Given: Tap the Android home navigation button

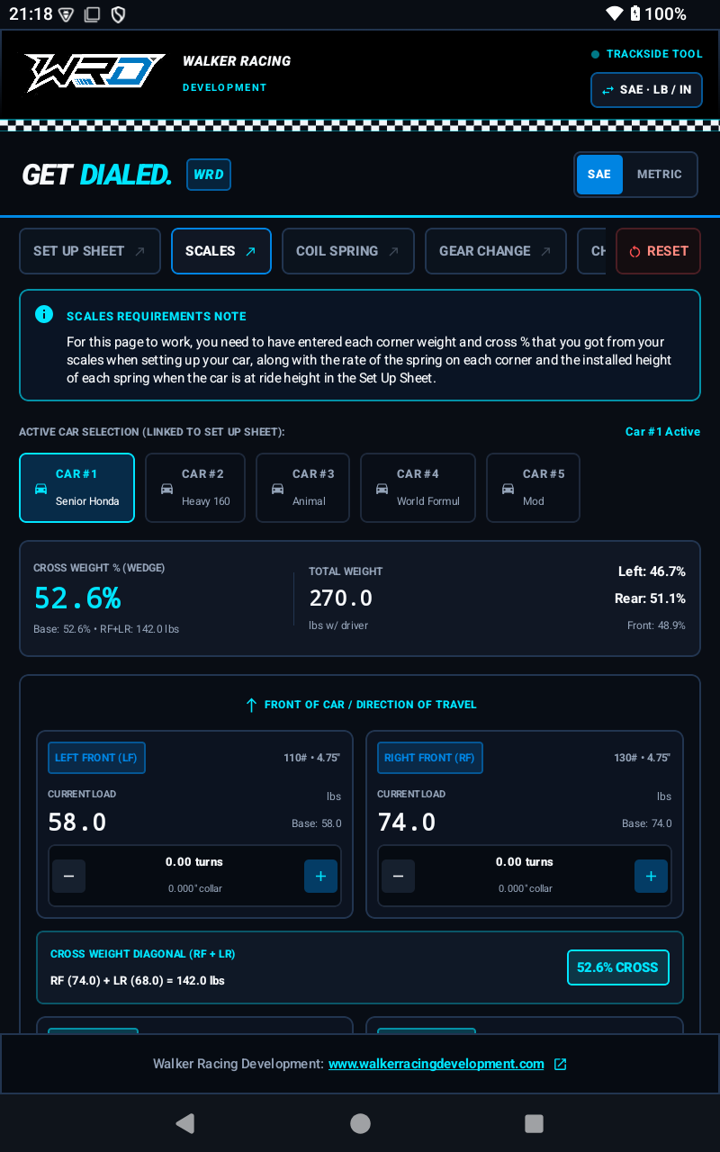Looking at the screenshot, I should [360, 1123].
